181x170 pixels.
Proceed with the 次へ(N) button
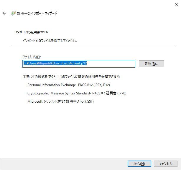(139, 164)
